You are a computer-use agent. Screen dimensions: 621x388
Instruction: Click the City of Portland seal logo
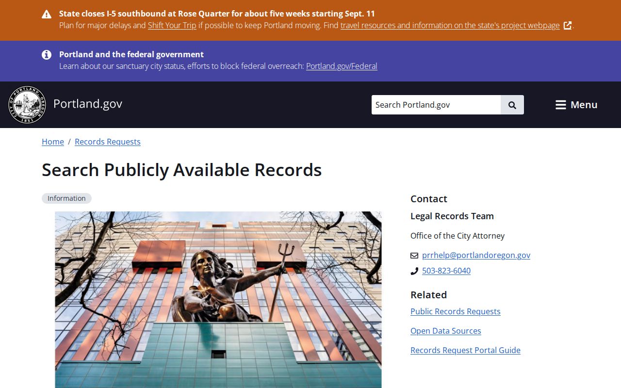coord(27,105)
